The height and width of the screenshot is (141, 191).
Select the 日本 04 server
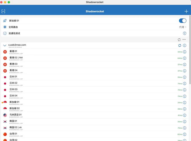click(95, 96)
